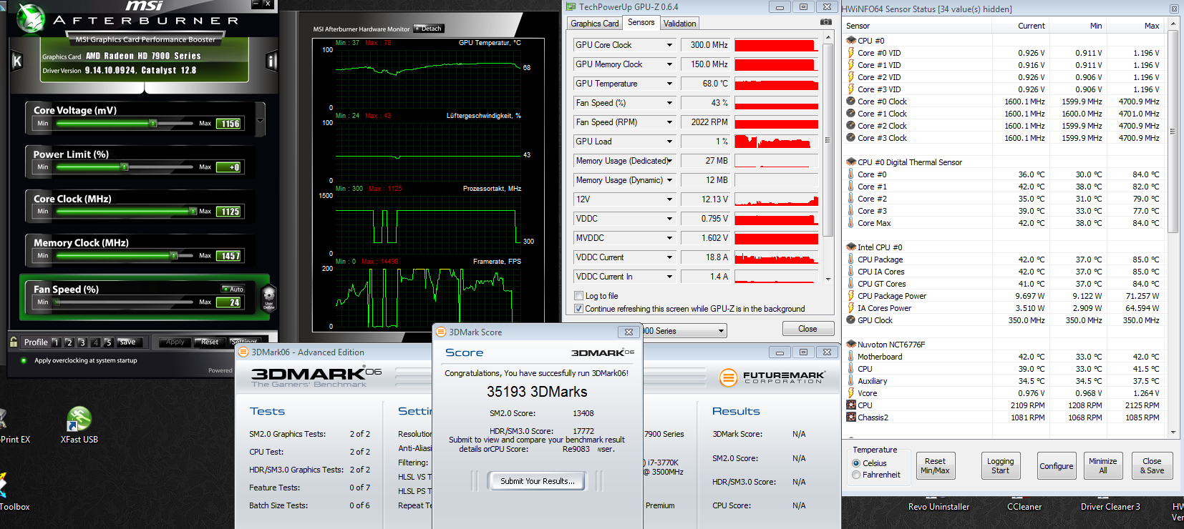
Task: Click the Logging Start button
Action: tap(1000, 466)
